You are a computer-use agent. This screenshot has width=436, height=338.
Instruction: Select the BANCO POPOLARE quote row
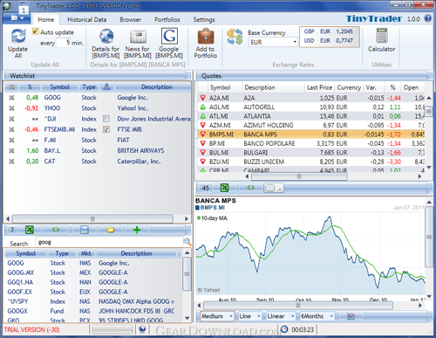point(311,143)
